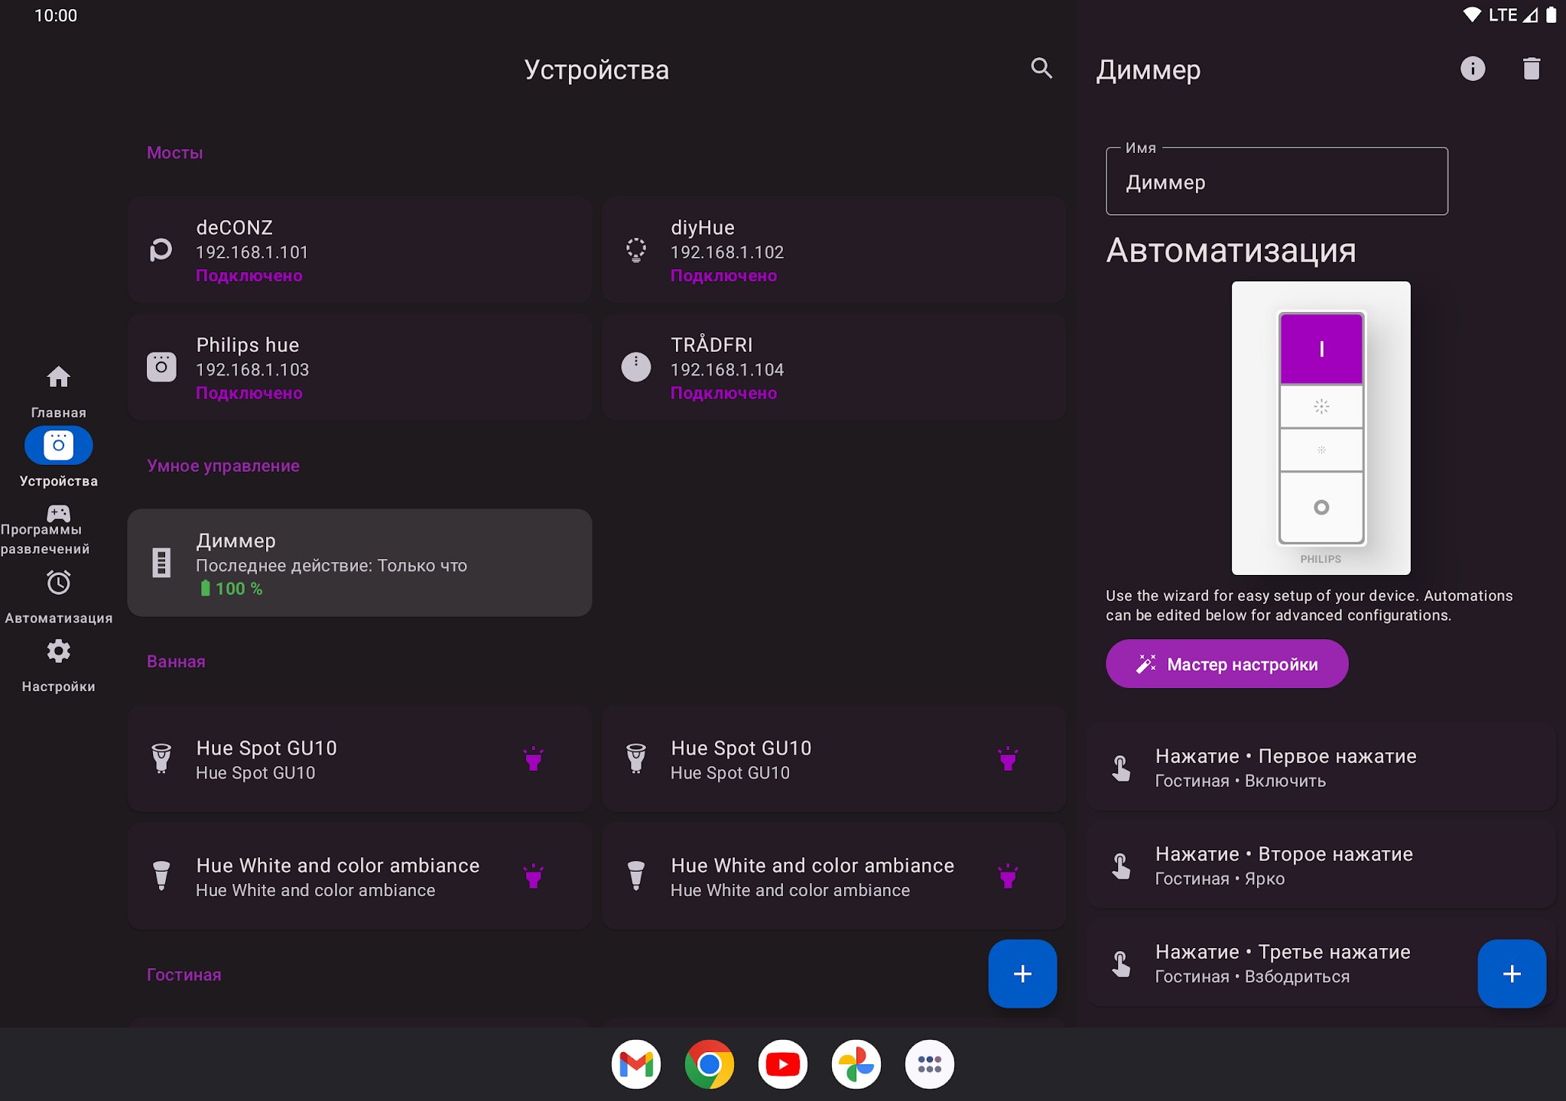The height and width of the screenshot is (1101, 1566).
Task: Toggle second Hue Spot GU10 light
Action: point(1007,759)
